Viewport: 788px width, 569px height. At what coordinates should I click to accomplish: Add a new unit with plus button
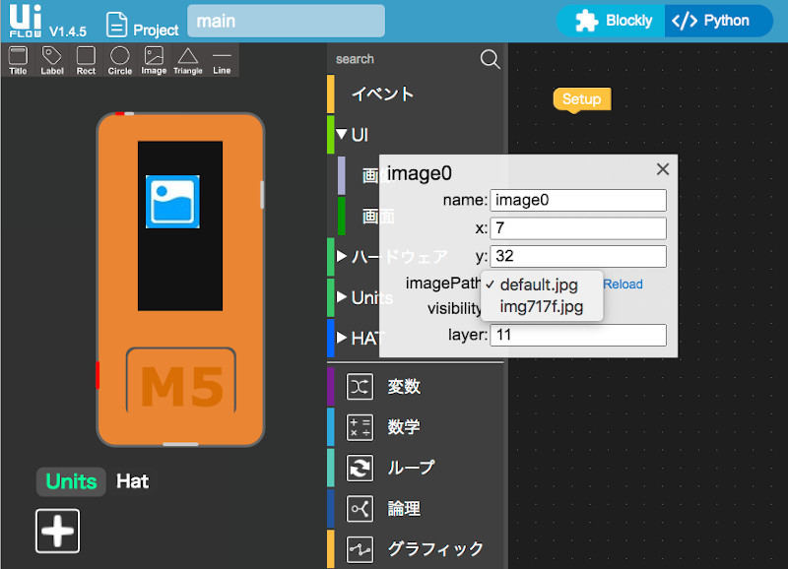[x=58, y=531]
